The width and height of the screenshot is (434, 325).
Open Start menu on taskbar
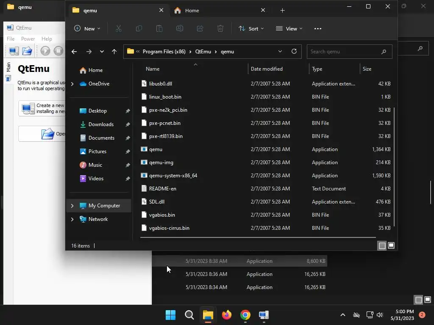[170, 315]
